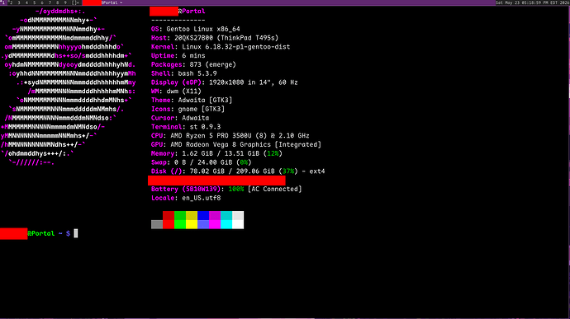Click the 'Packages: 873 (emerge)' line
Viewport: 570px width, 319px height.
194,64
